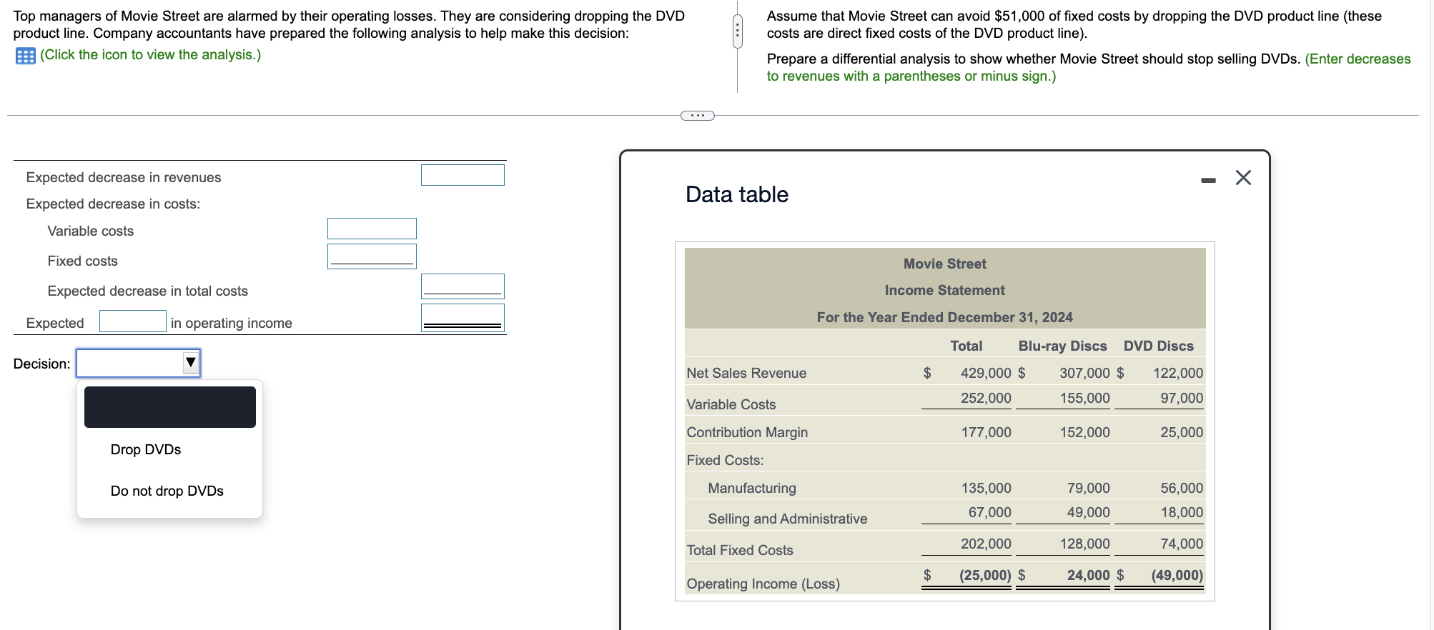Click the 'Blu-ray Discs' column header

point(1062,346)
